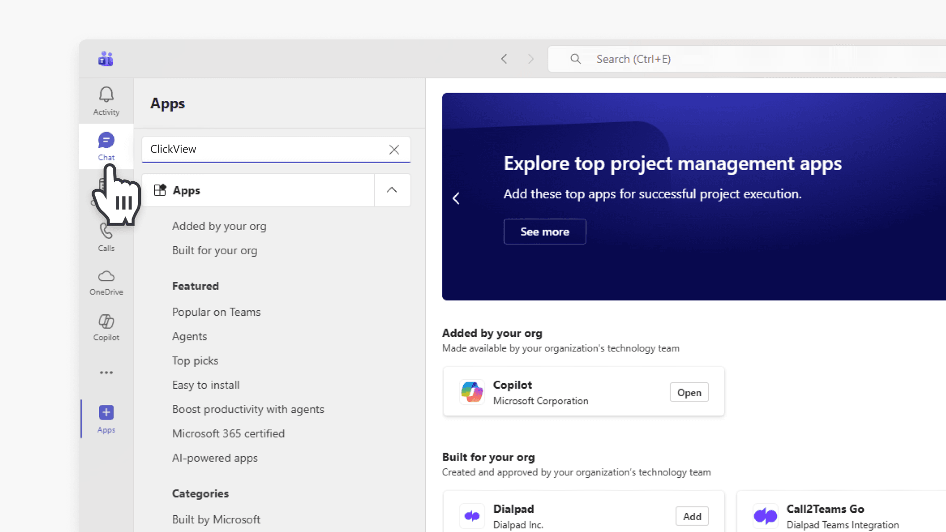The width and height of the screenshot is (946, 532).
Task: Click the forward navigation arrow
Action: pyautogui.click(x=531, y=59)
